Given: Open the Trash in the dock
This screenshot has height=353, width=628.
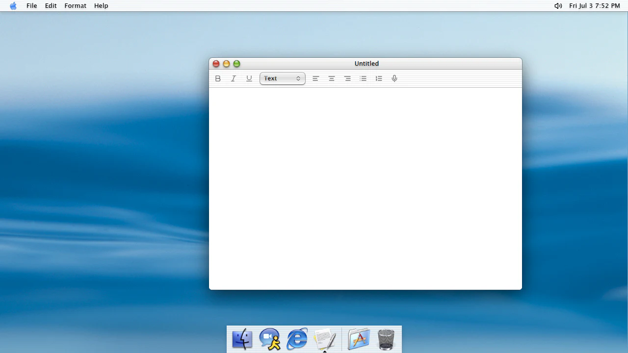Looking at the screenshot, I should coord(386,339).
